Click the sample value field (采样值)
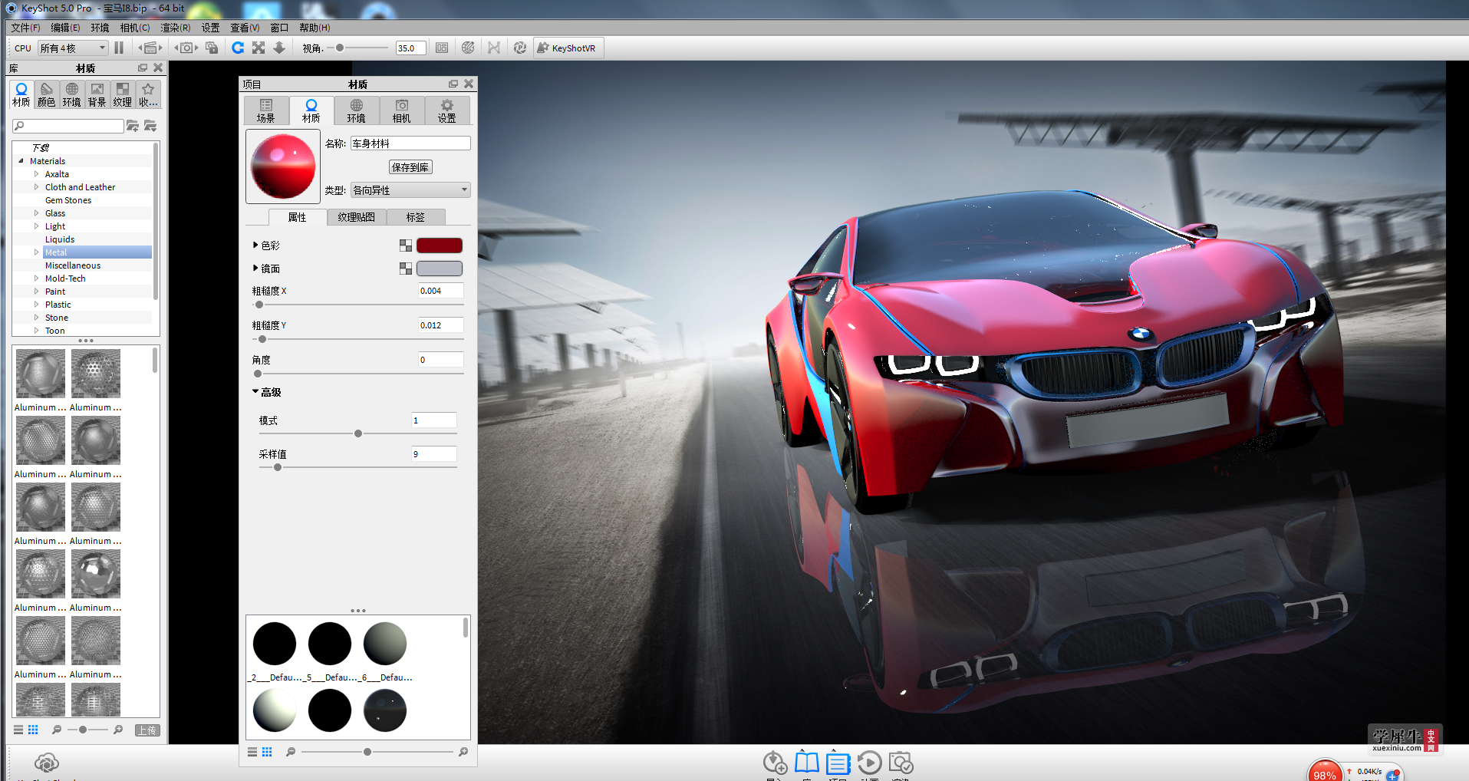1469x781 pixels. pos(434,454)
